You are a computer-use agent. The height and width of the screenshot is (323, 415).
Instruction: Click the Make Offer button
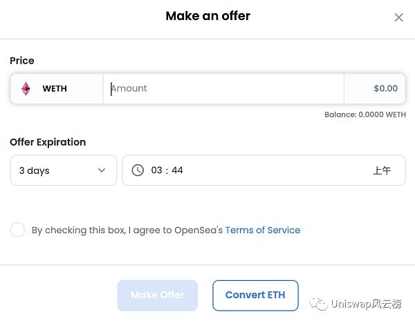[158, 295]
